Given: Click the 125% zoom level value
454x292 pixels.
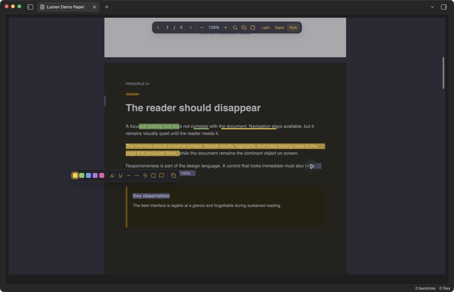Looking at the screenshot, I should tap(214, 27).
